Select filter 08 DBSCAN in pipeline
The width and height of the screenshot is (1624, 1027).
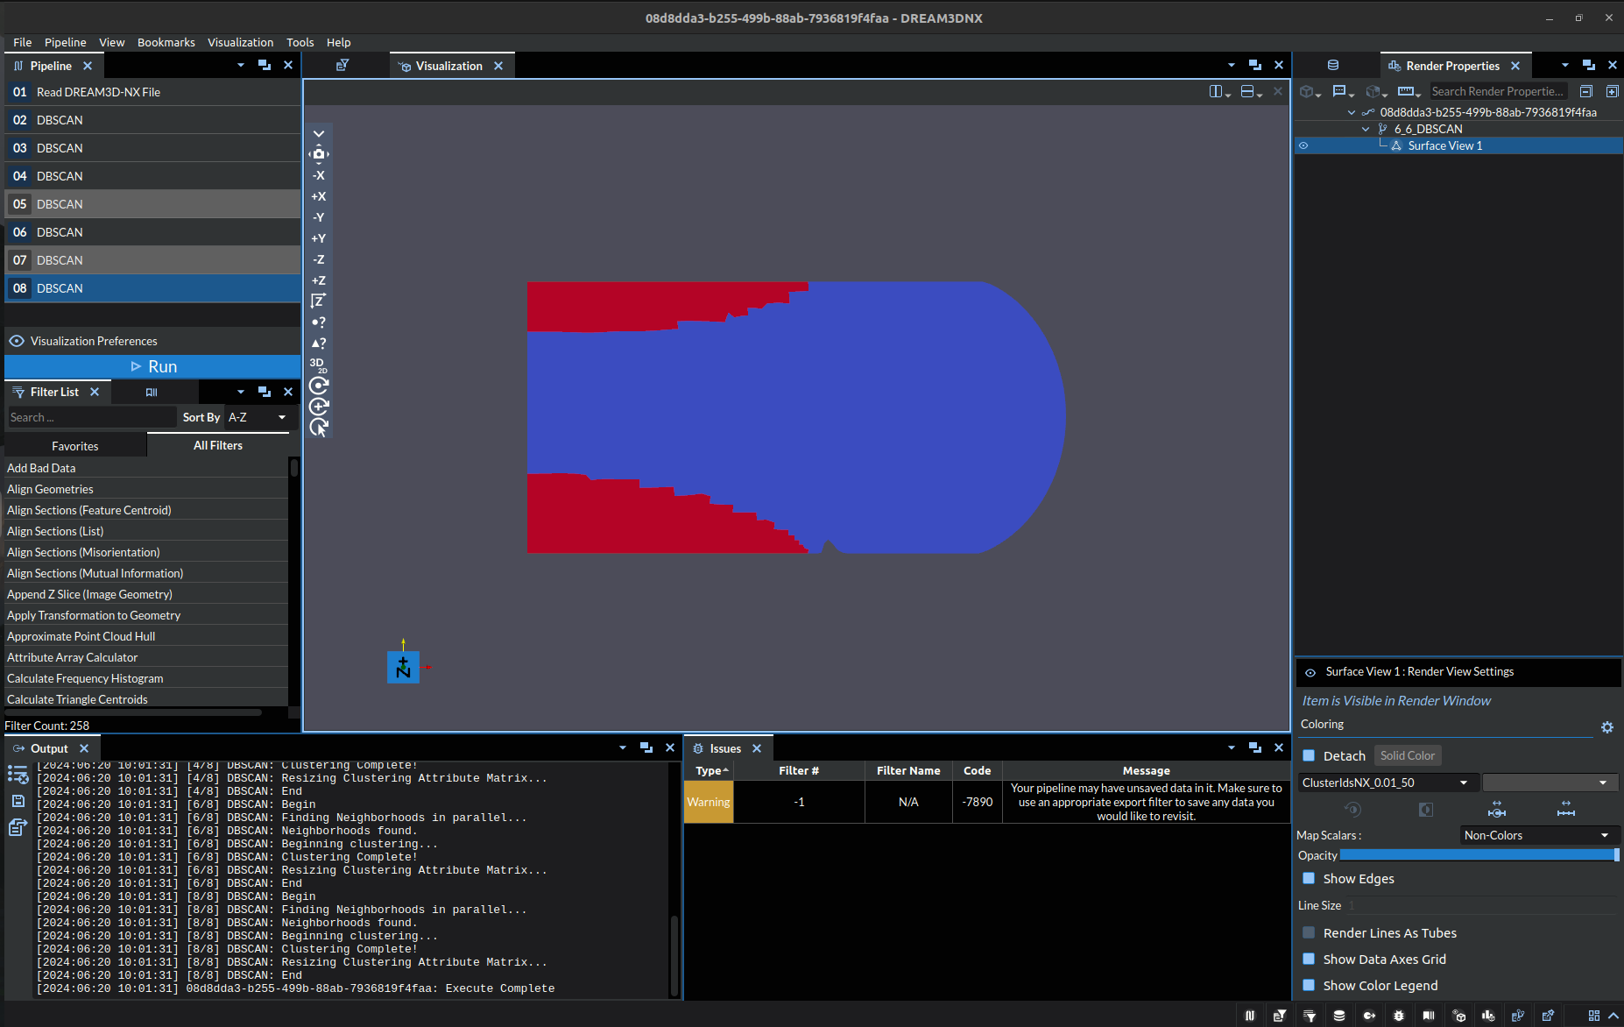coord(153,288)
